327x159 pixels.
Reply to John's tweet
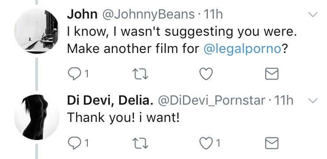click(74, 74)
